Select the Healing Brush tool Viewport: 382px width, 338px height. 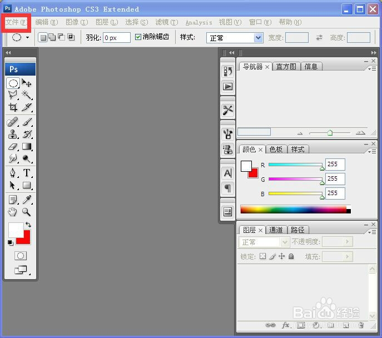pyautogui.click(x=13, y=122)
